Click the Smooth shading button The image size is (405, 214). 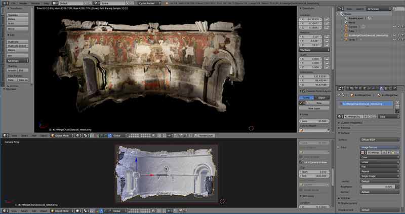12,70
